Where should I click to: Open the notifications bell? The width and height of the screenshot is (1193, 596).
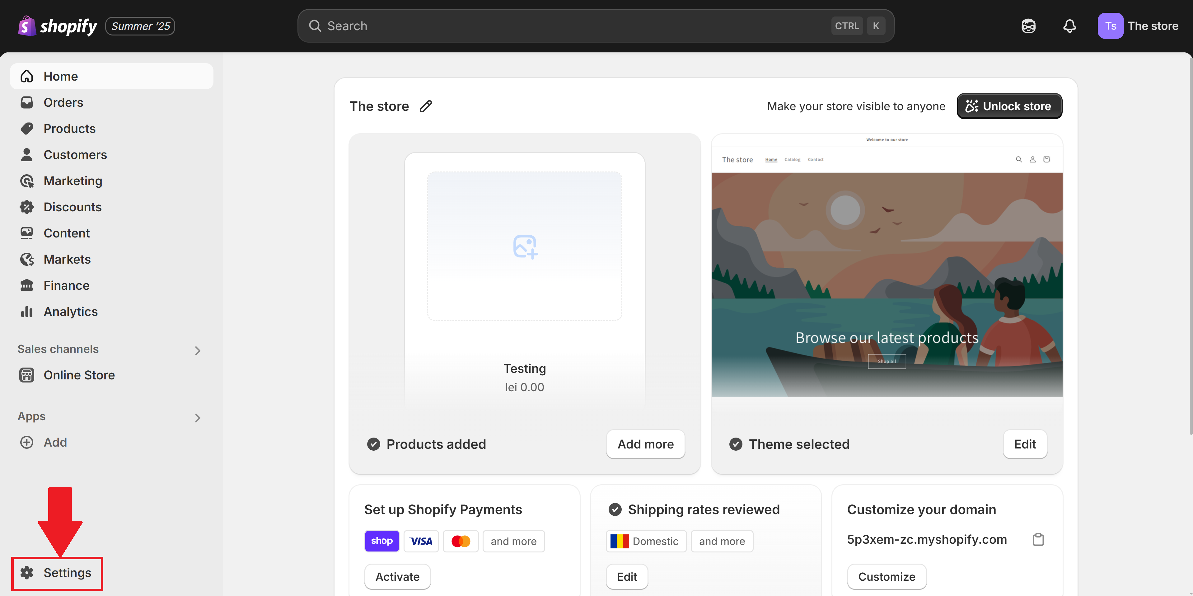(x=1070, y=26)
